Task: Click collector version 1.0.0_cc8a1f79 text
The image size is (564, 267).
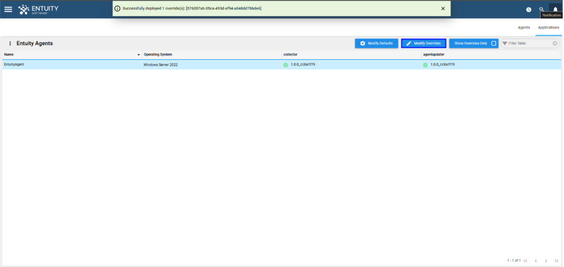Action: click(x=303, y=65)
